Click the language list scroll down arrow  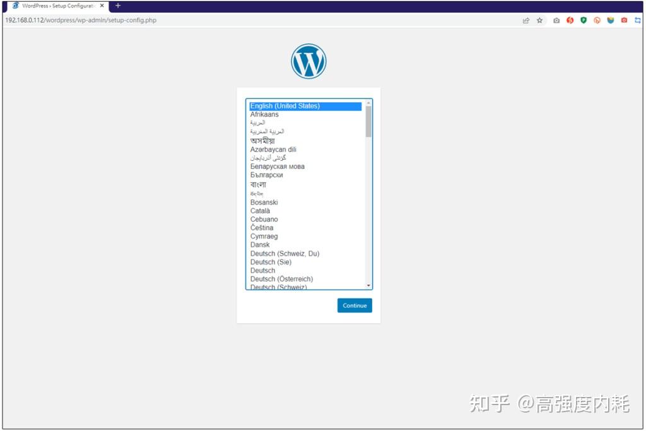368,285
